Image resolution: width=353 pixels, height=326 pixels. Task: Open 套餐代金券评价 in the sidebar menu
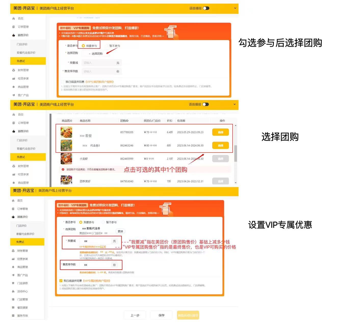click(25, 52)
